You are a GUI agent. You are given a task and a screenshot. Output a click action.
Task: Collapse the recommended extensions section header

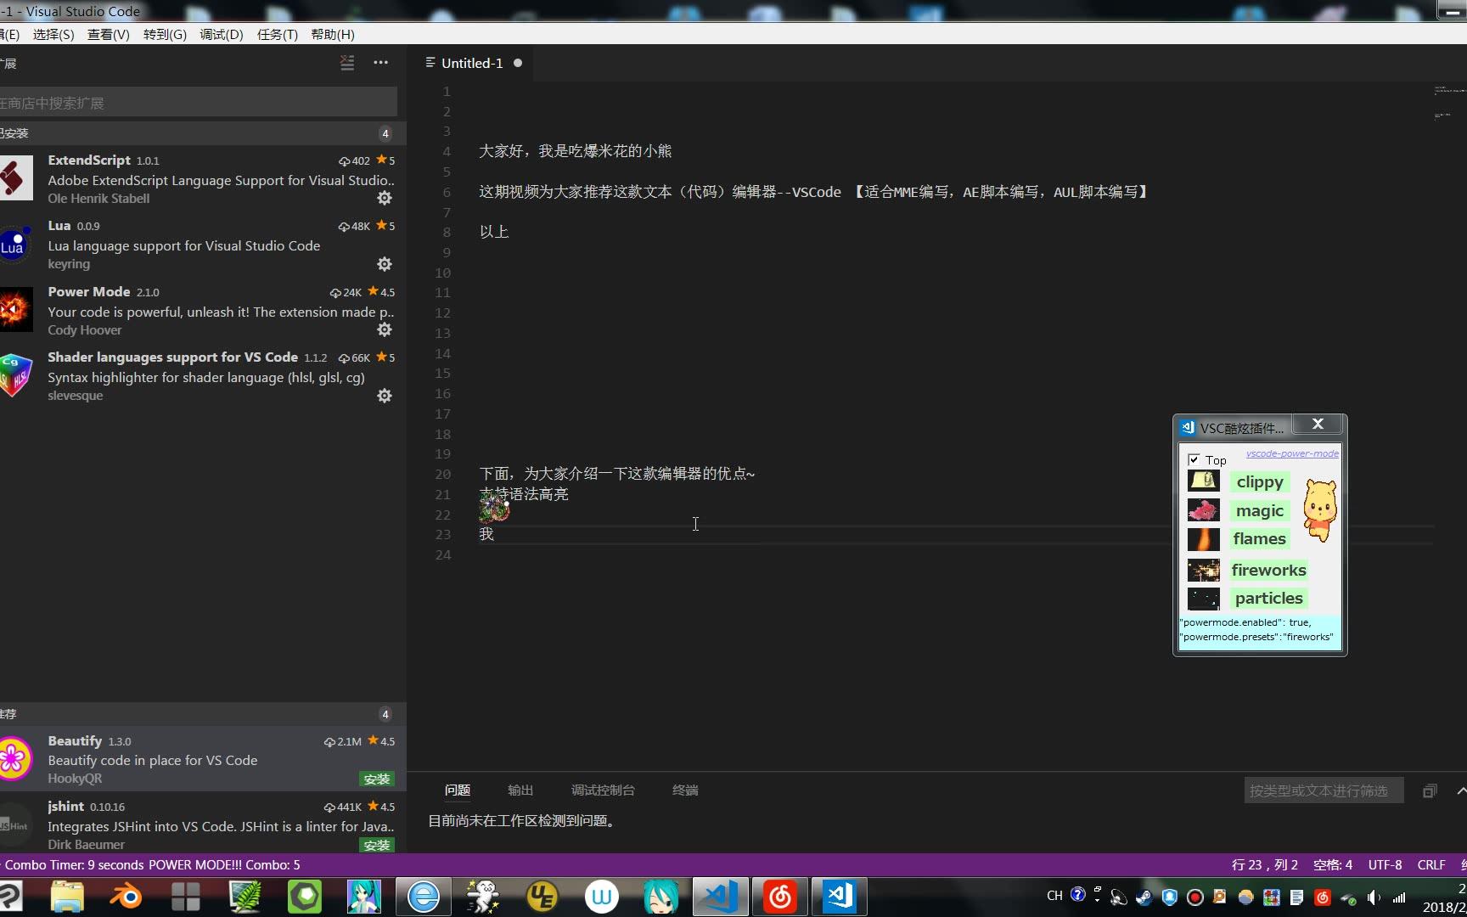click(203, 714)
